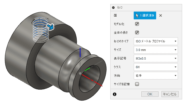Click the info icon in the dialog footer
This screenshot has width=185, height=104.
point(115,94)
